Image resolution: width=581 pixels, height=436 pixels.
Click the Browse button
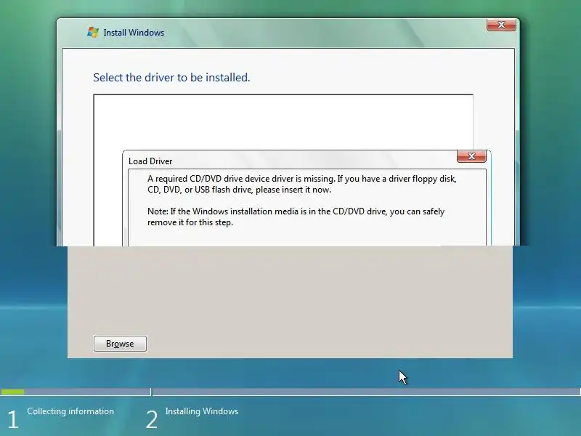[120, 343]
